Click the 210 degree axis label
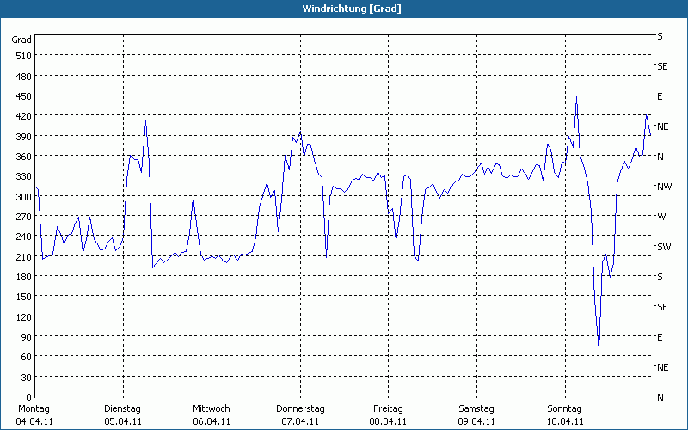 [24, 256]
